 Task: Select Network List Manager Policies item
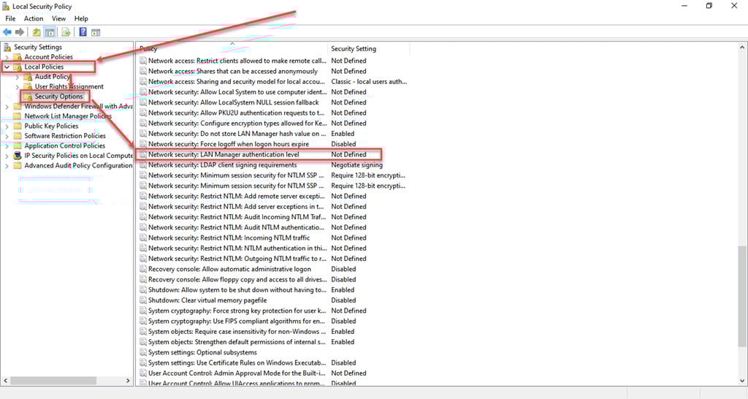[67, 116]
